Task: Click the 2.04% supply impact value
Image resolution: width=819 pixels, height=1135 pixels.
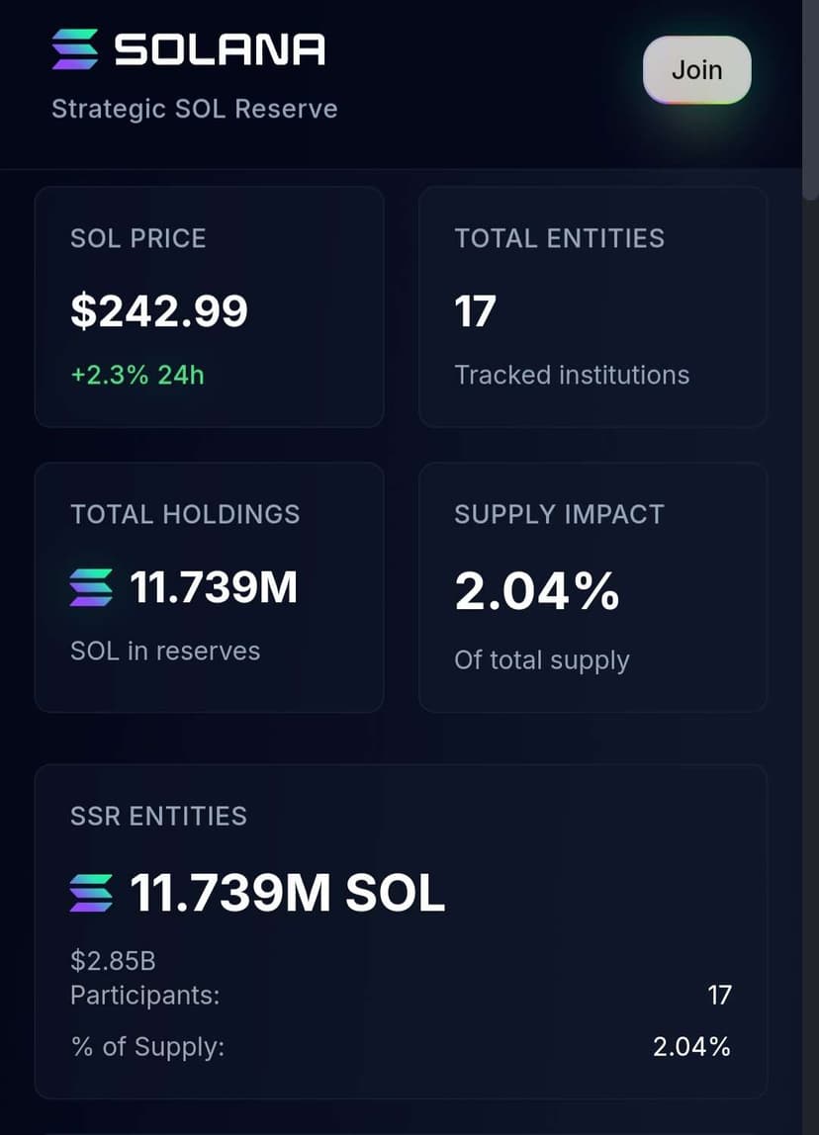Action: tap(537, 591)
